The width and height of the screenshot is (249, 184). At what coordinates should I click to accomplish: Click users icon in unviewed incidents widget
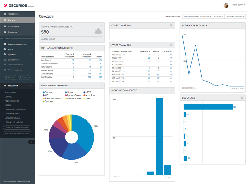click(x=98, y=31)
